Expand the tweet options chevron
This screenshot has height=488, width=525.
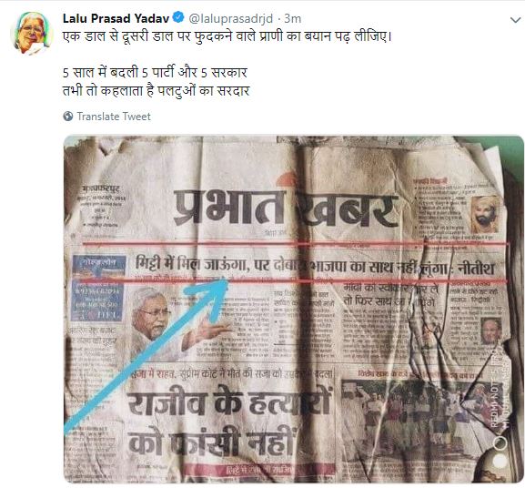(515, 20)
